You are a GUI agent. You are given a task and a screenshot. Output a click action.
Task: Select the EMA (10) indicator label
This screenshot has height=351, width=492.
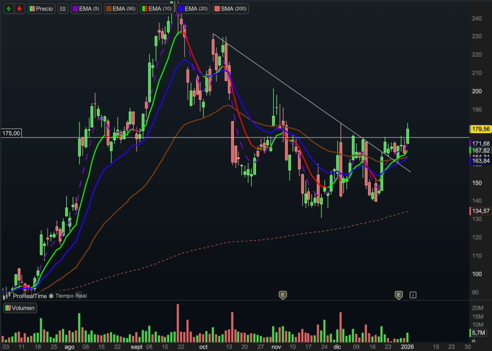pos(159,9)
